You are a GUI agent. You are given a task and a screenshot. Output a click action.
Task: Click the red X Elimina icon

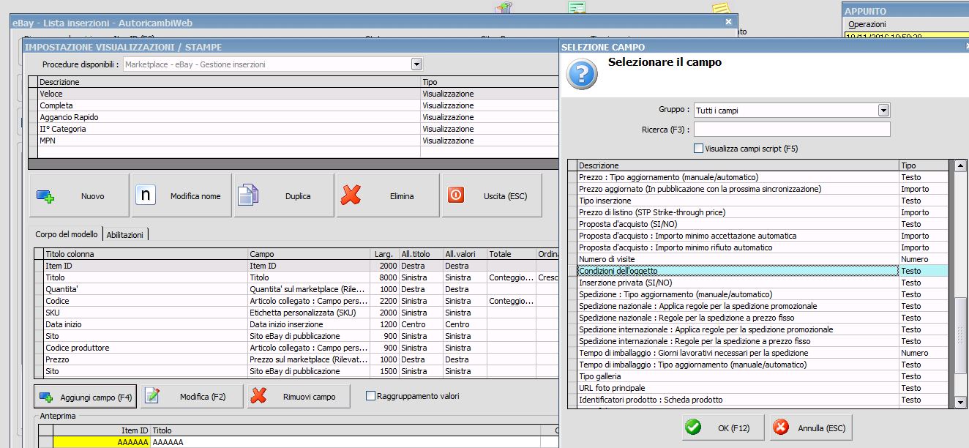pos(351,196)
